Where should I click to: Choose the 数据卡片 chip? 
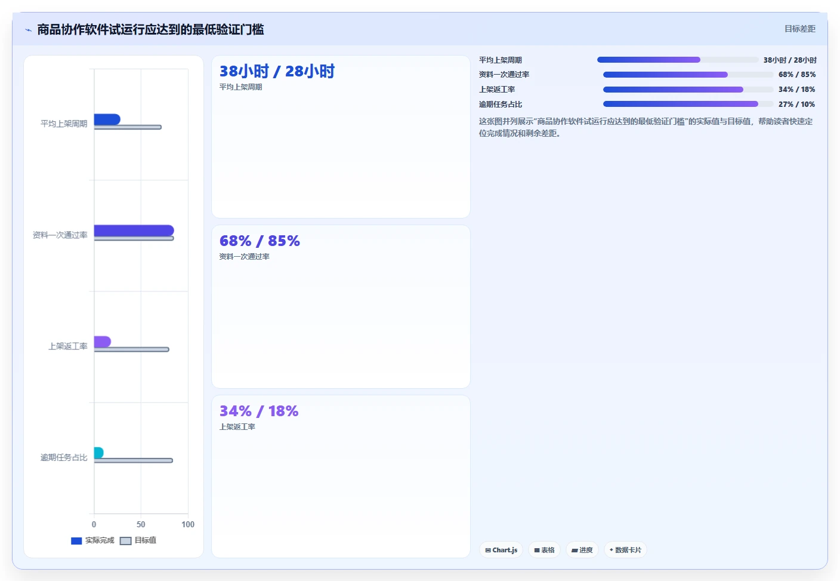(x=625, y=550)
